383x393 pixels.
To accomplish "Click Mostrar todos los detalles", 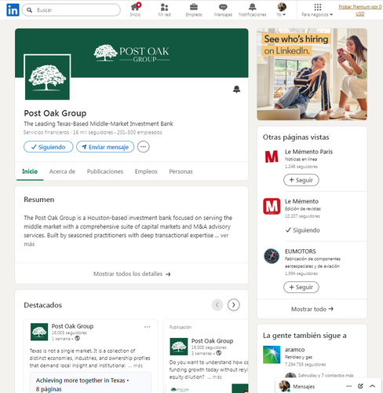I will coord(132,274).
